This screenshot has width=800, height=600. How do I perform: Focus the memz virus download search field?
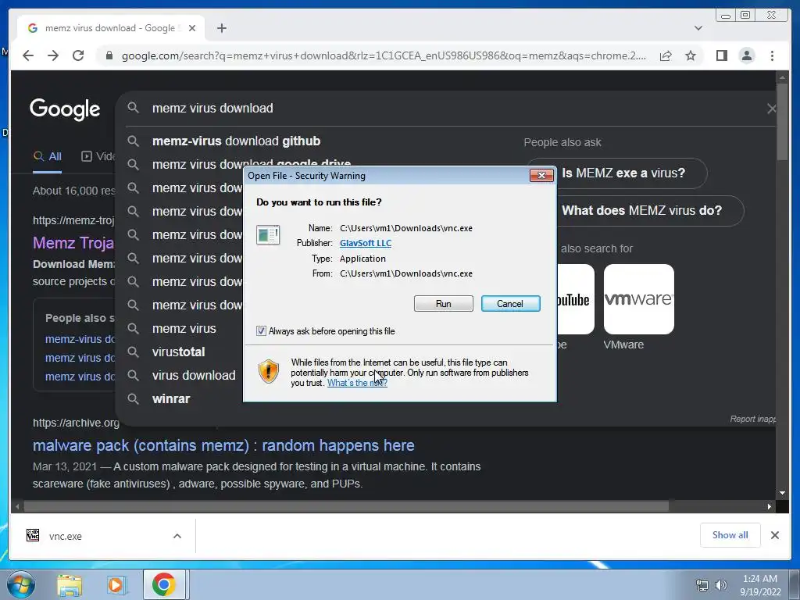212,108
